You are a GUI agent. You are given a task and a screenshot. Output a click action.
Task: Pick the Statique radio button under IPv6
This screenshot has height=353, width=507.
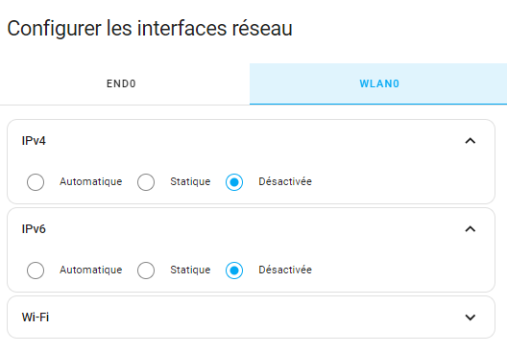(x=146, y=271)
